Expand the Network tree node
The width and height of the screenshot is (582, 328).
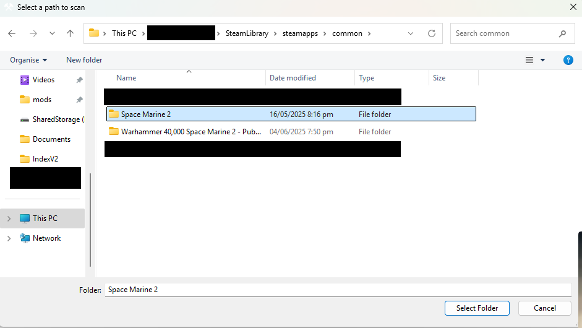(x=9, y=238)
